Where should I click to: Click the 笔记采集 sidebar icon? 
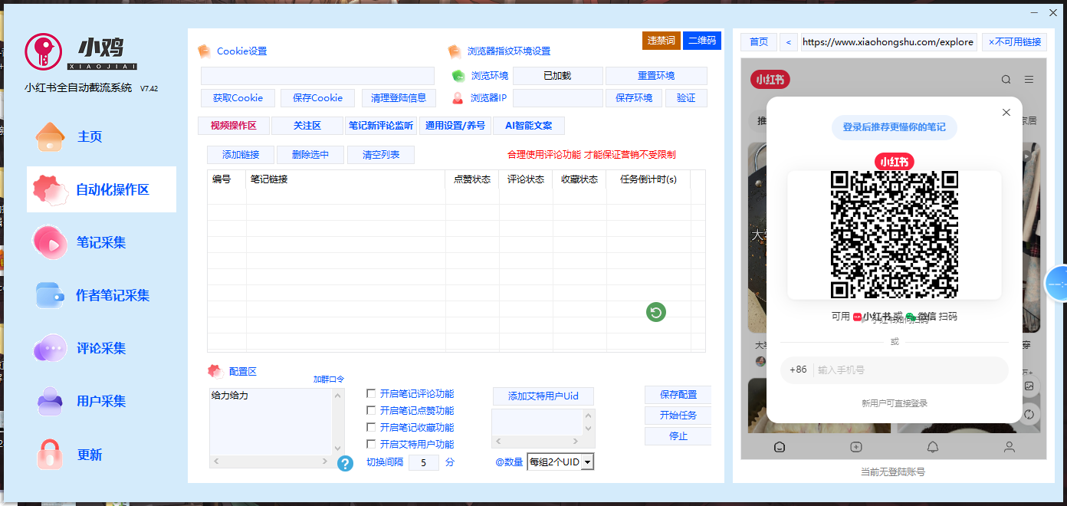pyautogui.click(x=50, y=242)
